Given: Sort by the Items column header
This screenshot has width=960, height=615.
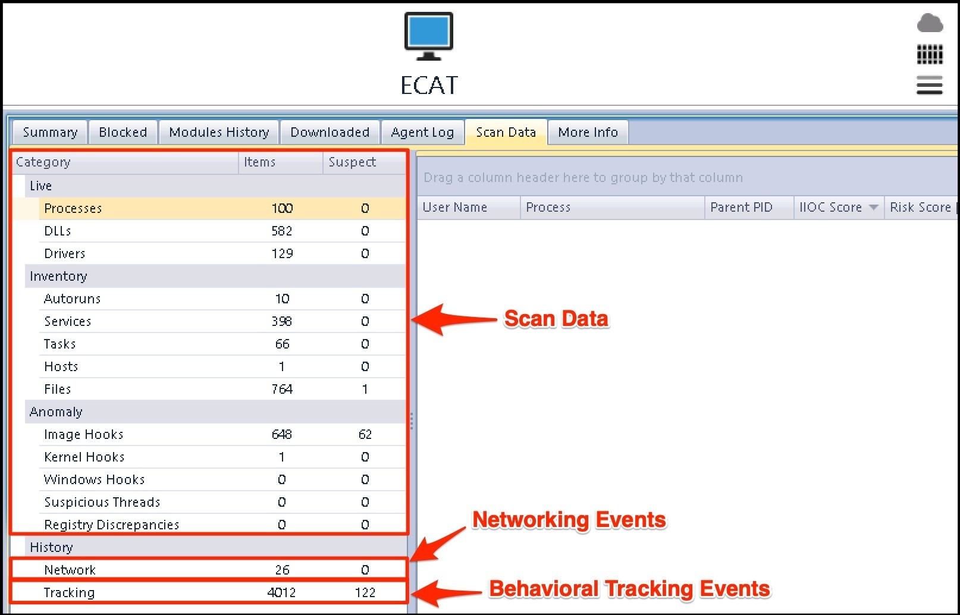Looking at the screenshot, I should [x=281, y=162].
